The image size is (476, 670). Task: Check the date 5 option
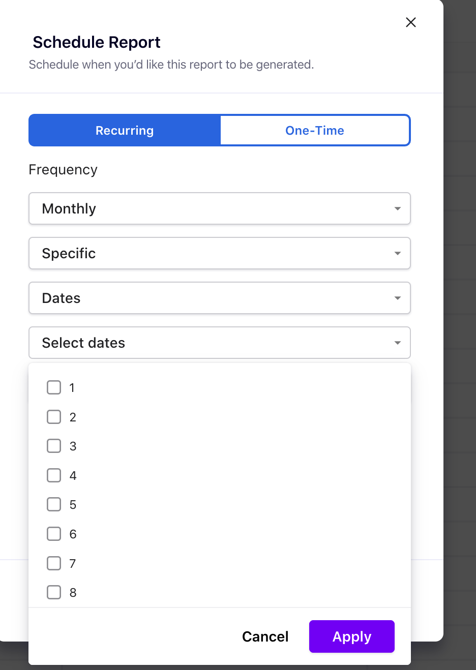54,504
